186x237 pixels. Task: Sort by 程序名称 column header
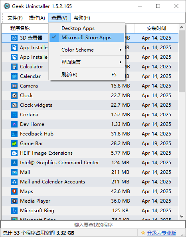point(20,28)
